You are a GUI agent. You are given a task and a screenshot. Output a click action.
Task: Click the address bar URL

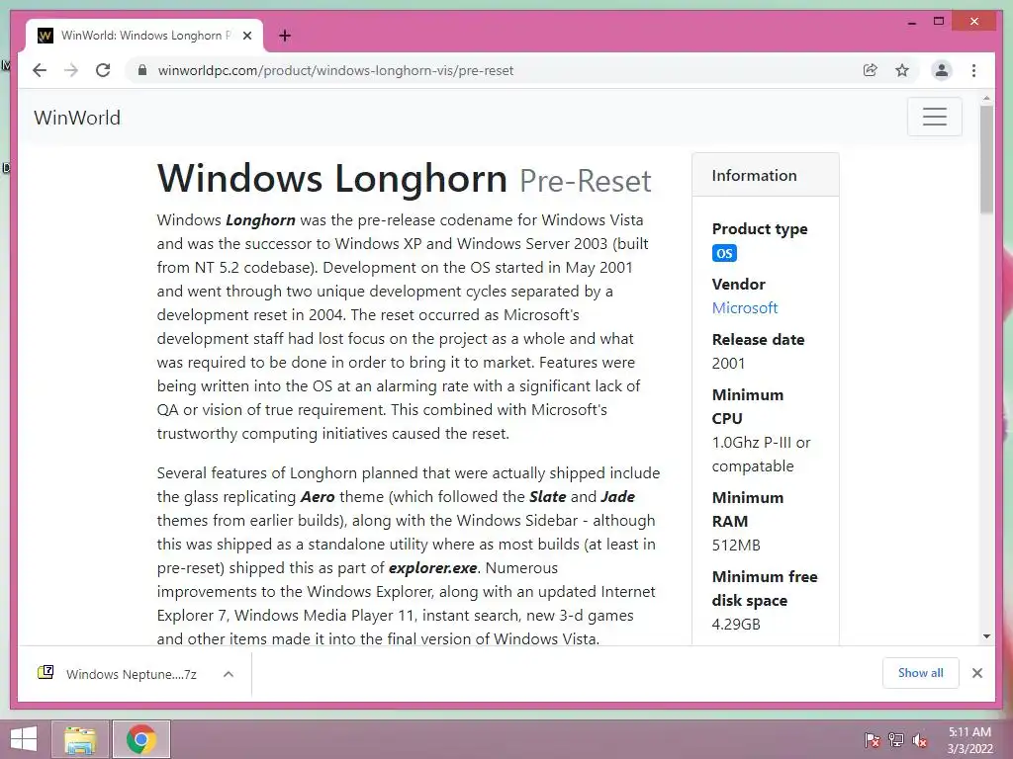tap(335, 70)
